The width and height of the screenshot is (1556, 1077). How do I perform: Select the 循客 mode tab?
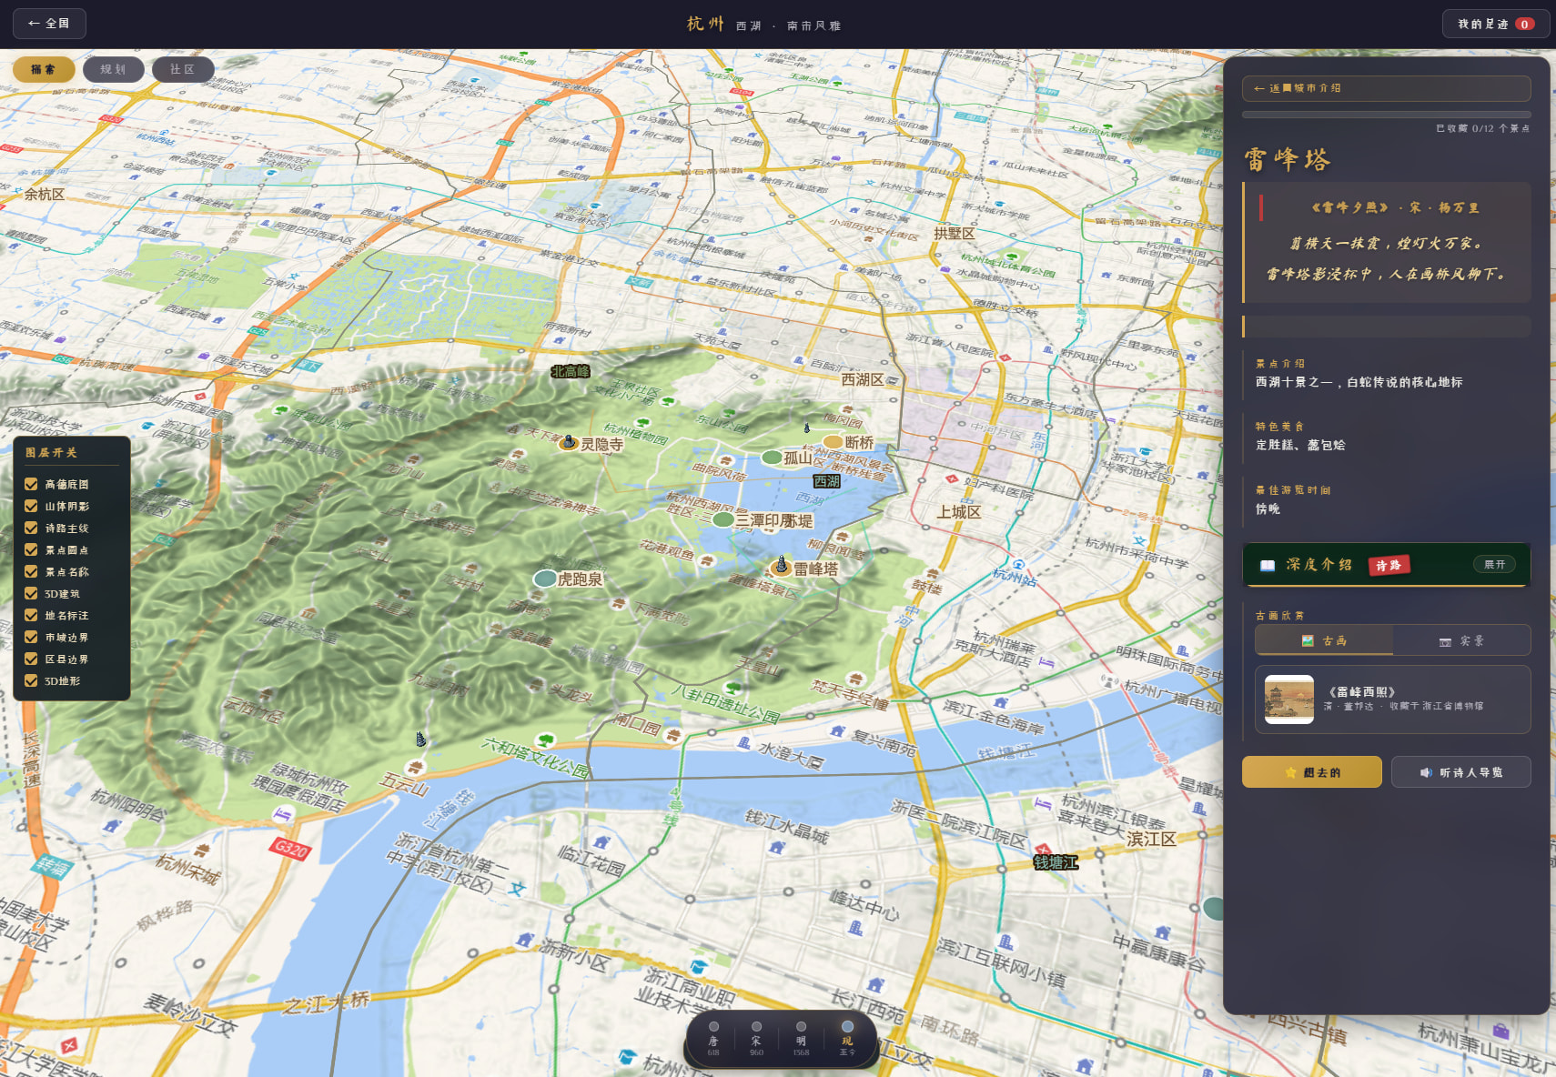[x=44, y=69]
